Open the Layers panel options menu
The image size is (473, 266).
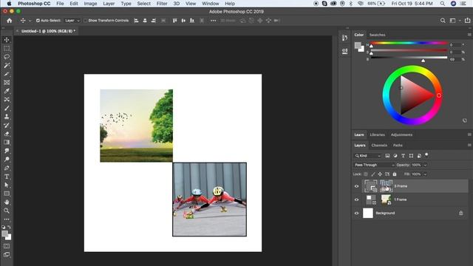click(469, 145)
